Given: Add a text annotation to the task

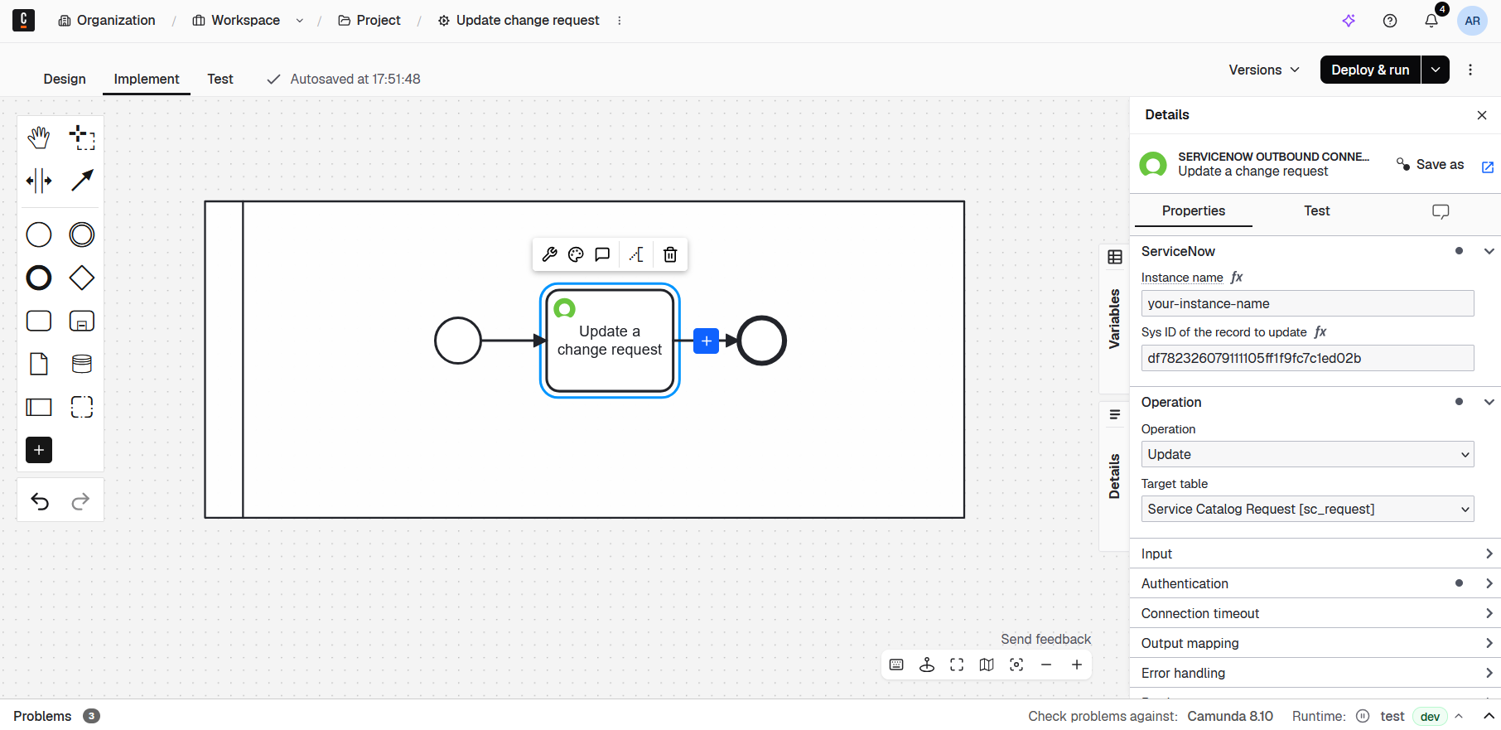Looking at the screenshot, I should point(636,254).
